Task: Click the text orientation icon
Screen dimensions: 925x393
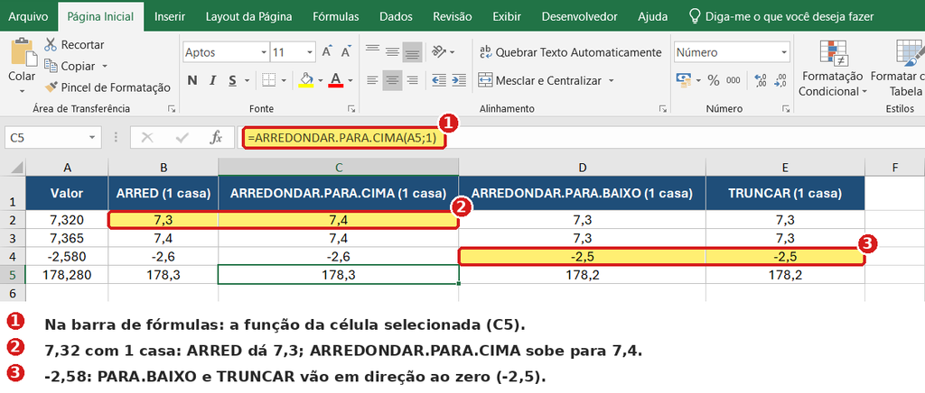Action: click(438, 51)
